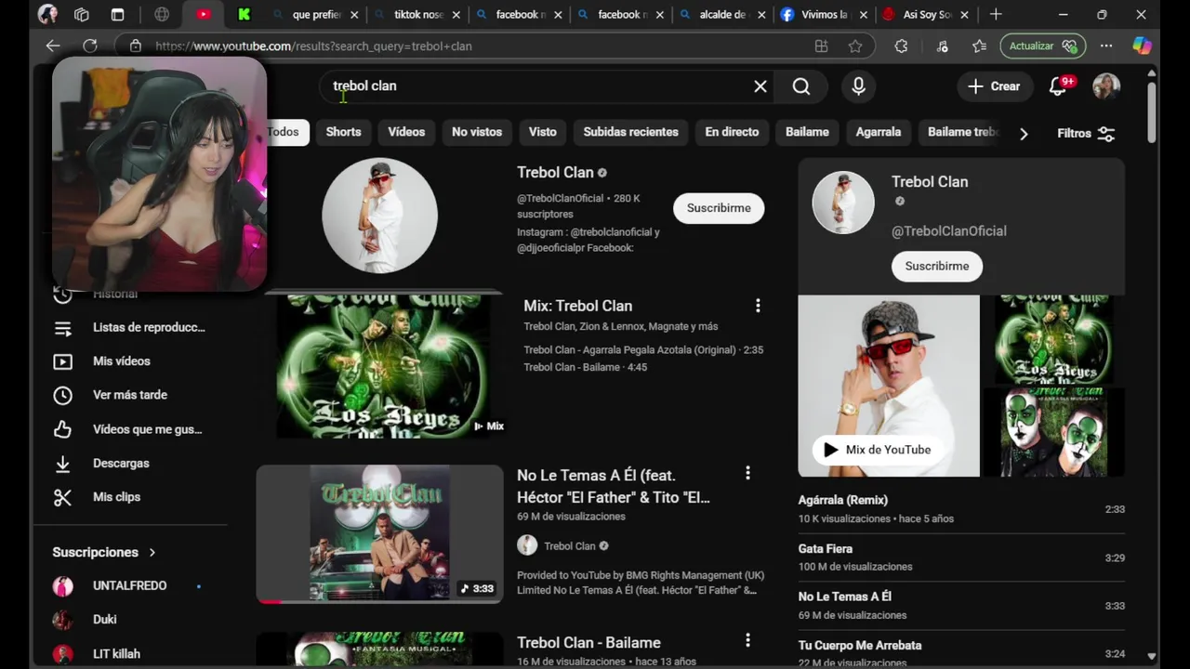
Task: Select the Vídeos filter chip
Action: pos(406,132)
